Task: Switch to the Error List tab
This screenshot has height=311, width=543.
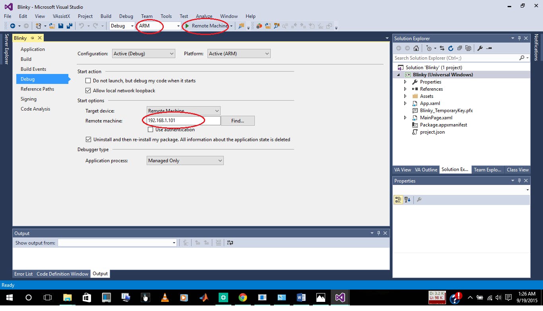Action: [x=23, y=274]
